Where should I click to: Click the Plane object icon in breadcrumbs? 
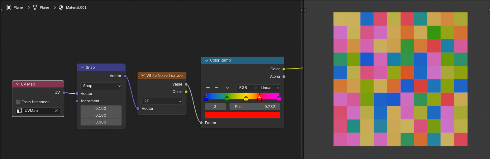(9, 7)
